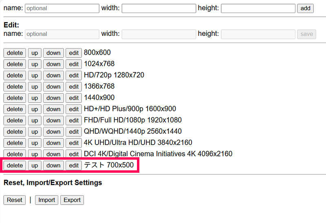Select 'Reset, Import/Export Settings' heading
Screen dimensions: 326x223
pos(53,183)
